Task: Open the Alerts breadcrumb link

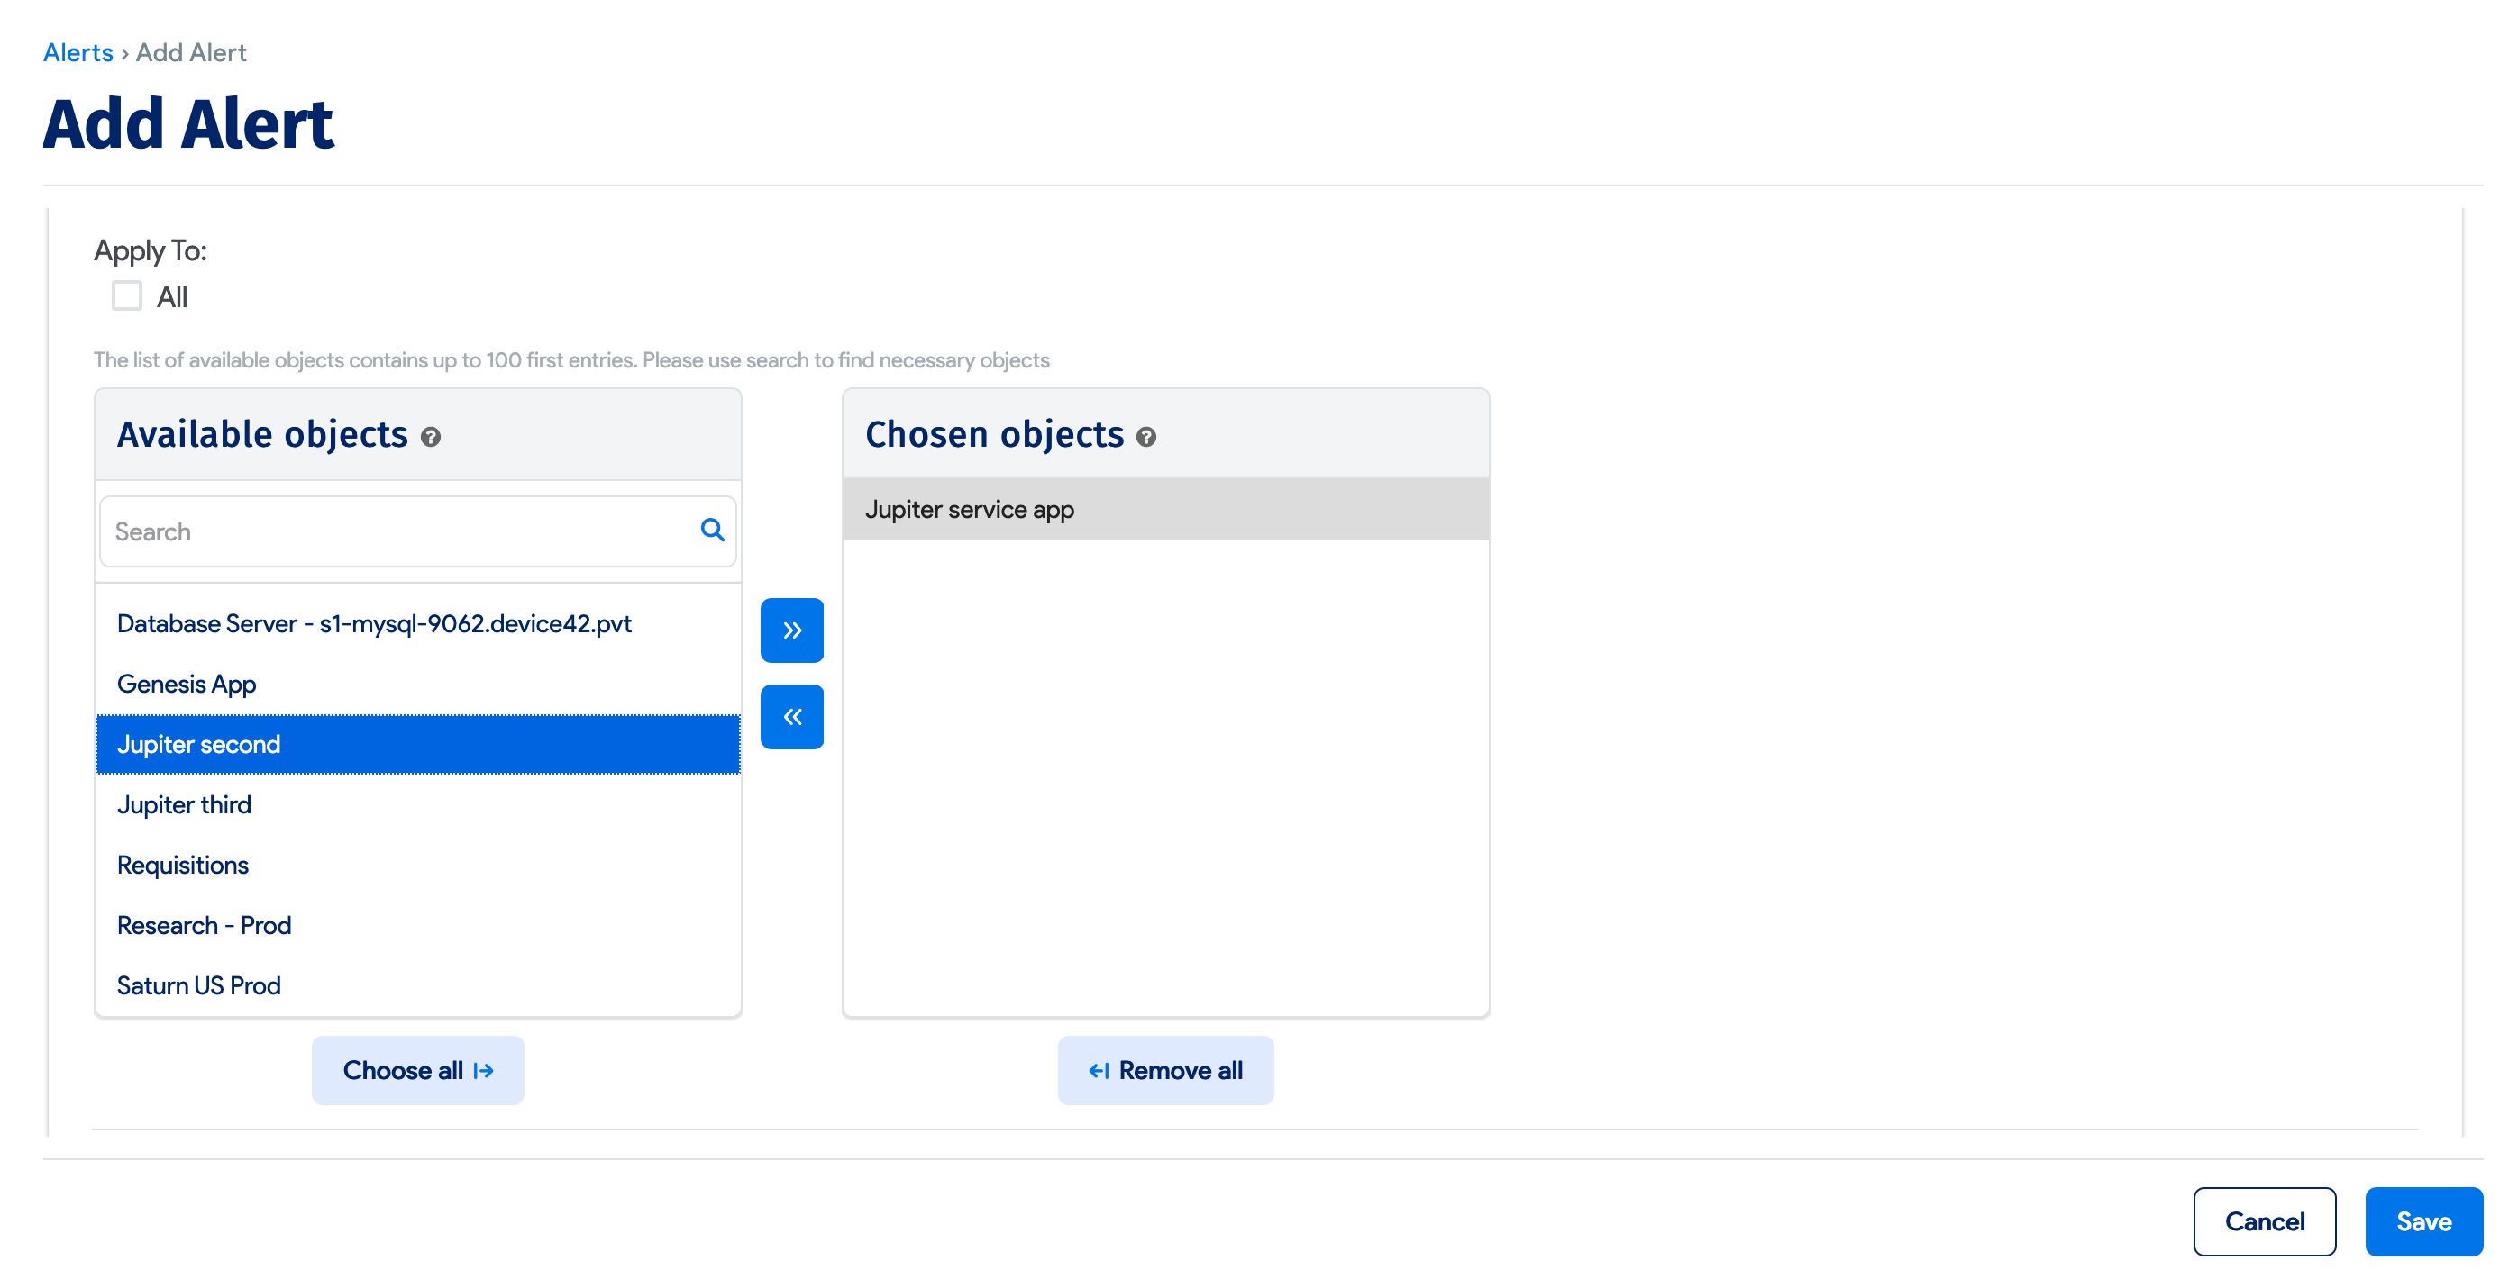Action: pyautogui.click(x=78, y=52)
